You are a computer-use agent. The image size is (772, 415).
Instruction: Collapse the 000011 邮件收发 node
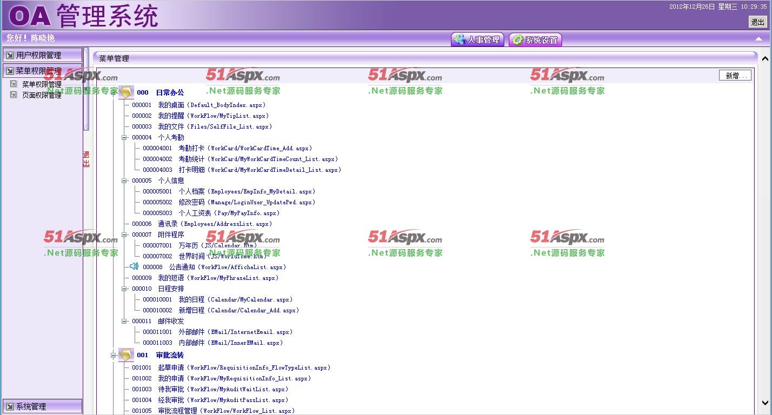(x=124, y=321)
